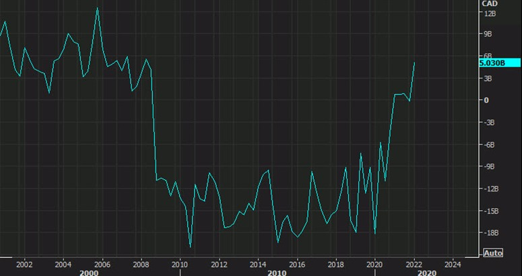522x276 pixels.
Task: Select the 2022 year tick label
Action: click(414, 265)
